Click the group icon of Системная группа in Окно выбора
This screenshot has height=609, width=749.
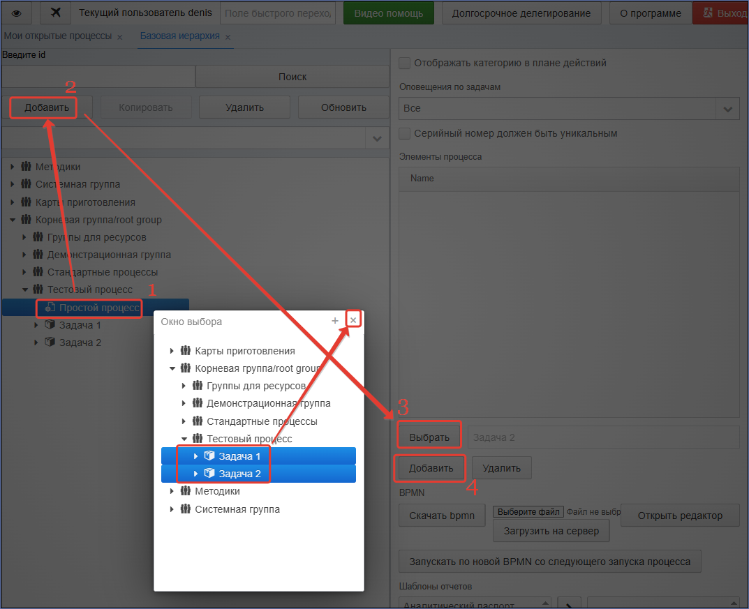186,509
